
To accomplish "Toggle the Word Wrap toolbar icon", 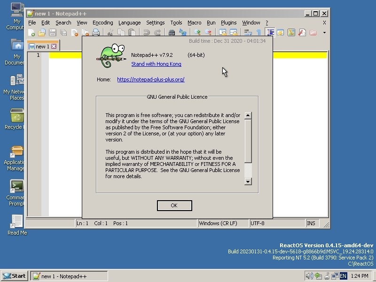I will coord(248,32).
